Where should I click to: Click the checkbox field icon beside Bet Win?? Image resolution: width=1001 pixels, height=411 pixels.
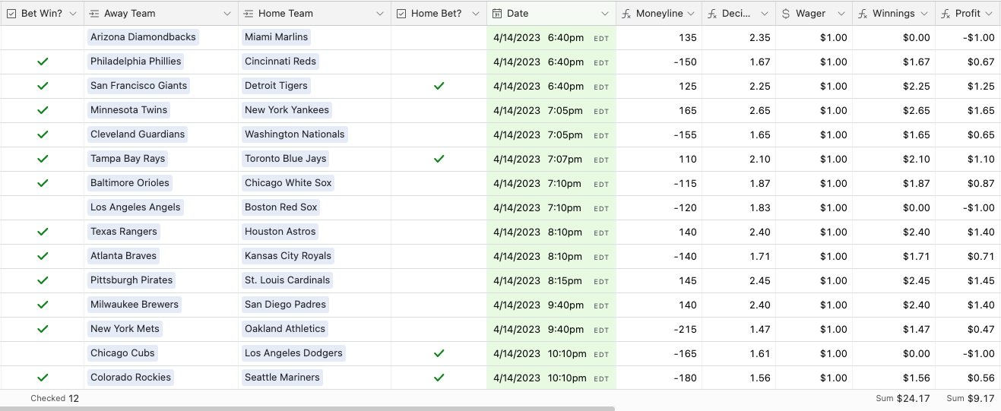click(x=12, y=14)
